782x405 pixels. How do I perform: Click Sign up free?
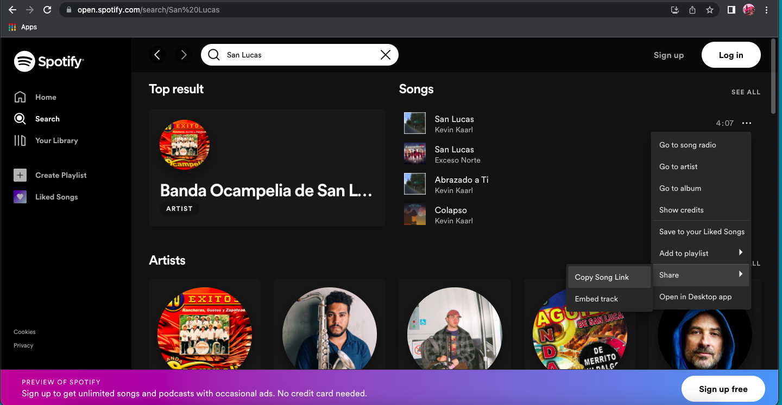pyautogui.click(x=723, y=389)
